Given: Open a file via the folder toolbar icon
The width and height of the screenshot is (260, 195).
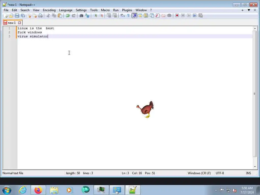Looking at the screenshot, I should [x=11, y=15].
